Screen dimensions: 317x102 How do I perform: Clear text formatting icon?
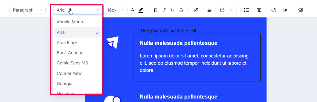pos(259,10)
